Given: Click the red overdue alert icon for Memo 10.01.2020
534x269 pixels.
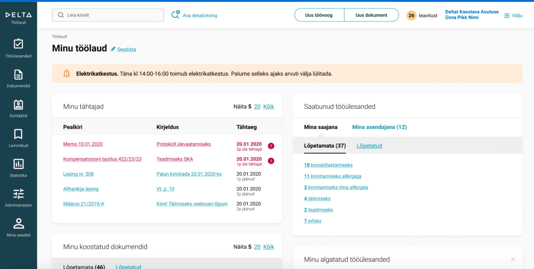Looking at the screenshot, I should point(271,146).
